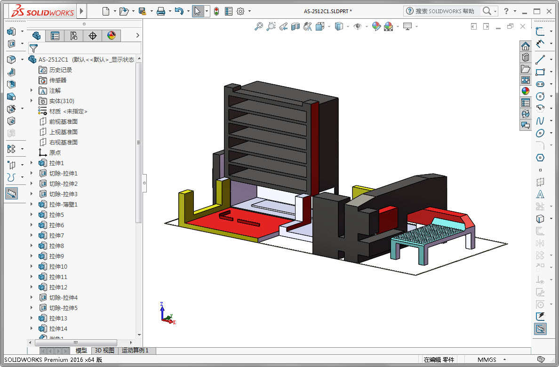Open Appearances color ball in task pane

(526, 91)
